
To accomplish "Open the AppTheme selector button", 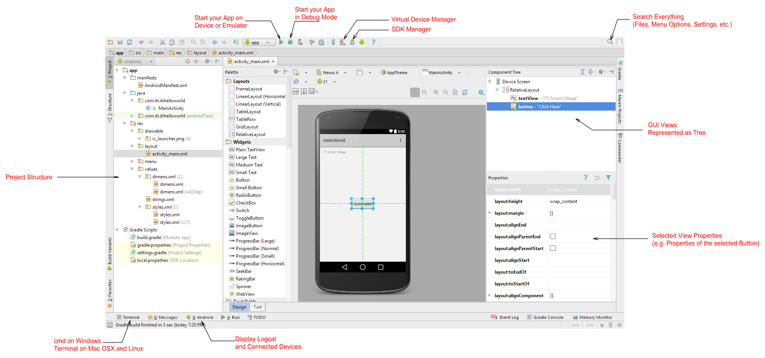I will tap(394, 73).
